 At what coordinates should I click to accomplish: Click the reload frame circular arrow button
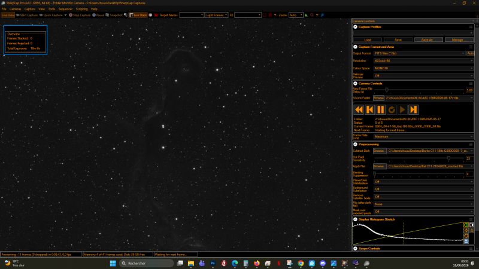392,109
